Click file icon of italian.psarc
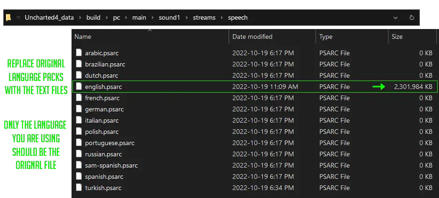 coord(79,120)
